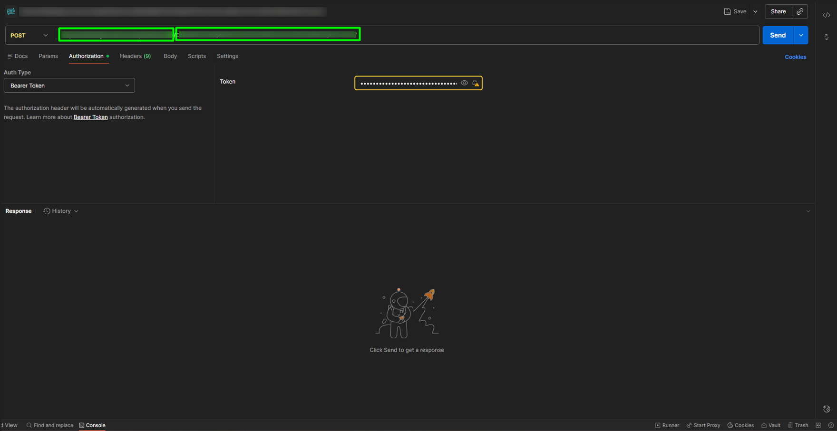Open the Bearer Token documentation link
The width and height of the screenshot is (837, 431).
tap(90, 117)
